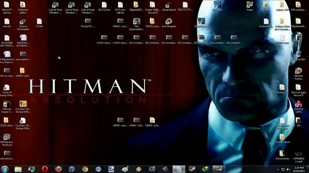Select the HKShip.exe - Shortcut icon
The width and height of the screenshot is (309, 173).
(x=7, y=140)
